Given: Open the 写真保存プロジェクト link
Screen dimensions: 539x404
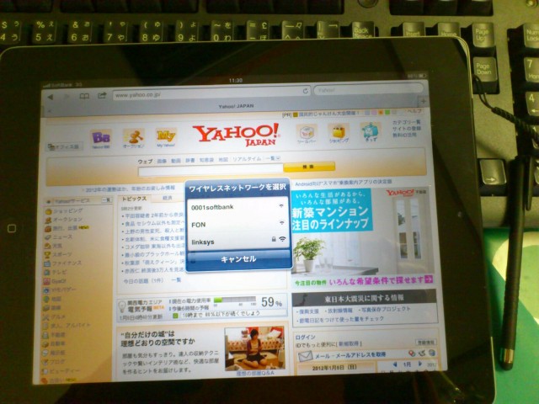Looking at the screenshot, I should pos(384,310).
